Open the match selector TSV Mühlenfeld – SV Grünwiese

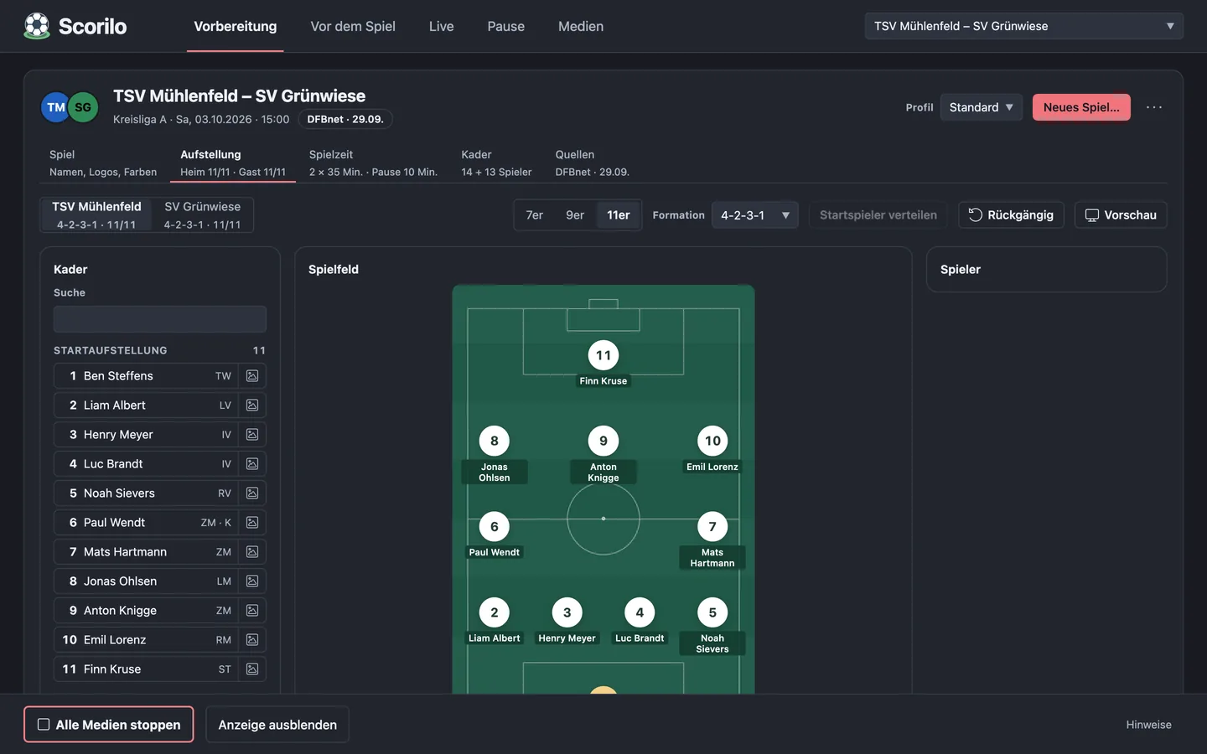pyautogui.click(x=1023, y=26)
